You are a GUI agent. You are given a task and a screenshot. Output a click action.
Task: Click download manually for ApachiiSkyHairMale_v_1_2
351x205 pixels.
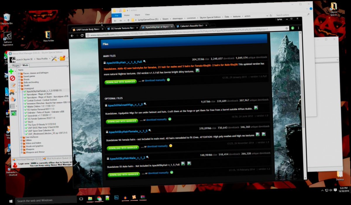coord(158,173)
